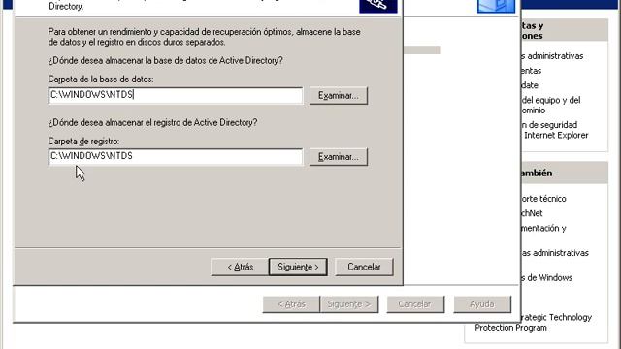Open the 'entas' link in side panel

click(532, 71)
